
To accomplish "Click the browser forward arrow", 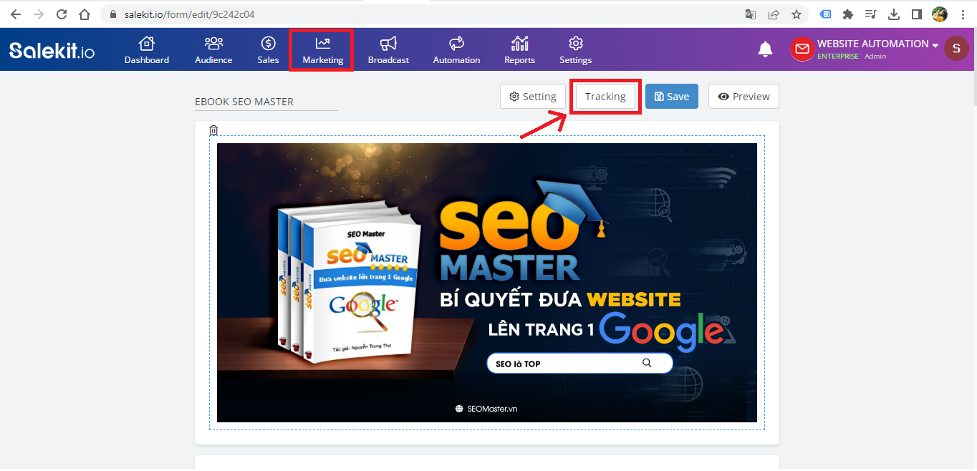I will [x=39, y=14].
